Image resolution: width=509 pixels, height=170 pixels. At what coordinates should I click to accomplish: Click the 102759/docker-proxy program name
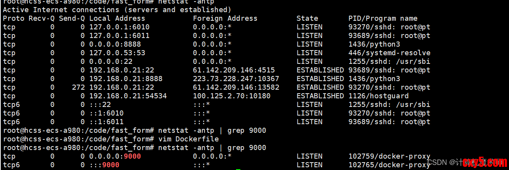[x=389, y=156]
